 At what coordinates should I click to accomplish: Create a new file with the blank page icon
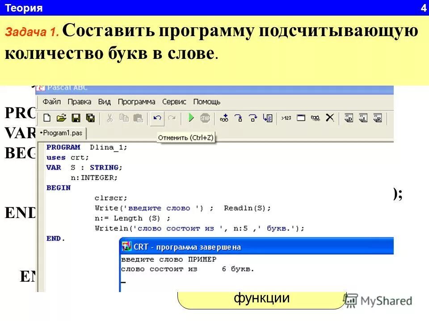click(46, 117)
